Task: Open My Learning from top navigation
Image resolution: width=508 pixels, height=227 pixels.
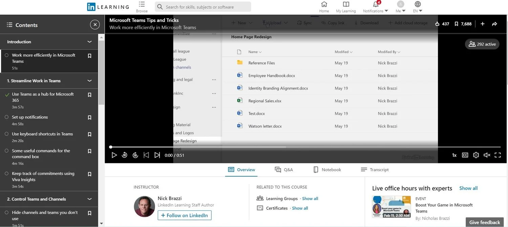Action: (346, 7)
